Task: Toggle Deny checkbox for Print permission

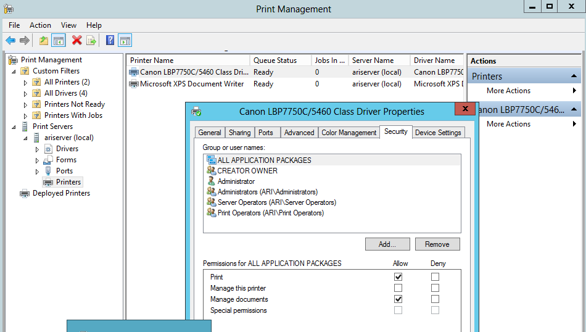Action: point(435,276)
